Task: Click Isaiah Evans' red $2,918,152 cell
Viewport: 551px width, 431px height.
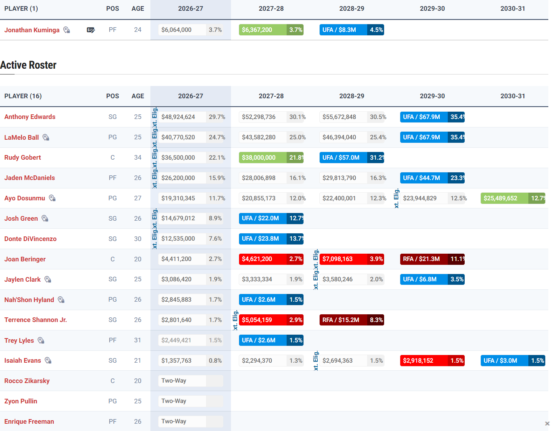Action: click(432, 360)
